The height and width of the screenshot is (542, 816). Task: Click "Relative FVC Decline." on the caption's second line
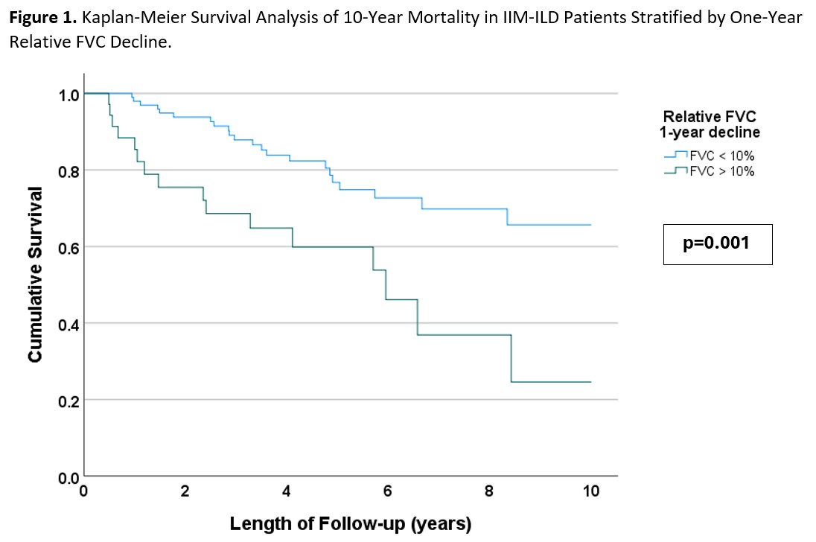(x=90, y=42)
